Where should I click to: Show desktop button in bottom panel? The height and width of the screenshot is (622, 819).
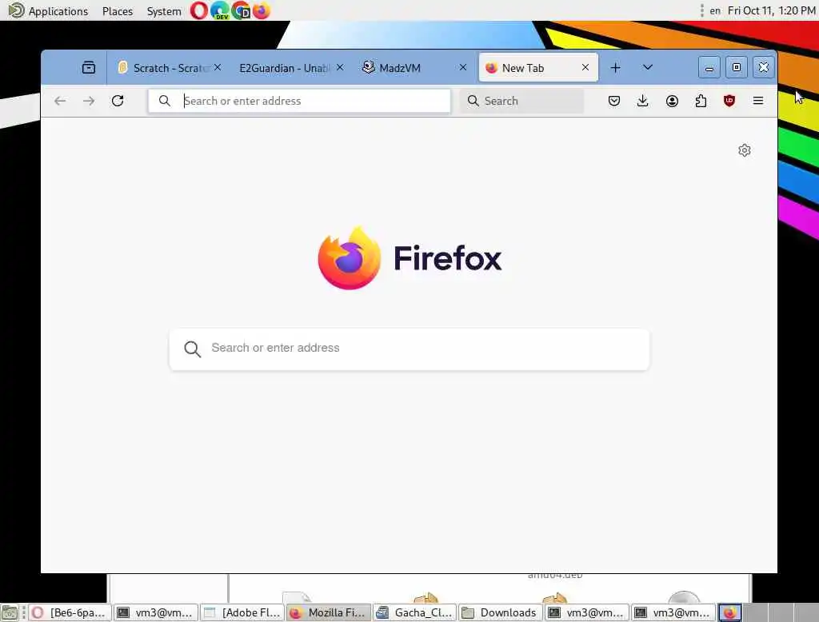point(10,612)
